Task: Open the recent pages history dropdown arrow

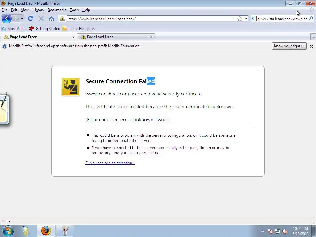Action: [x=22, y=19]
